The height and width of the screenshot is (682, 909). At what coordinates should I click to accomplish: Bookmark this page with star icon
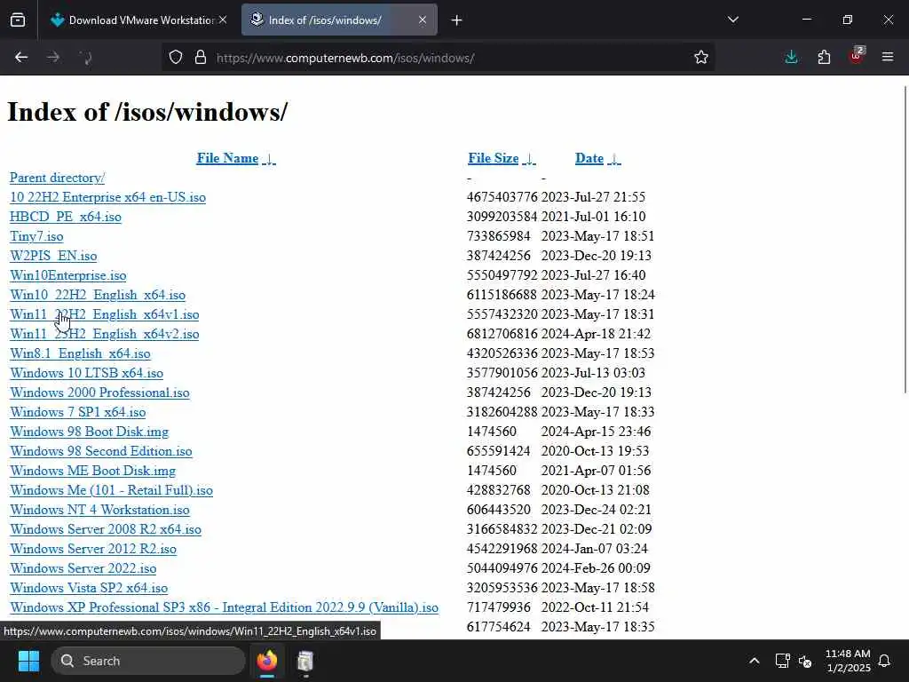click(701, 57)
